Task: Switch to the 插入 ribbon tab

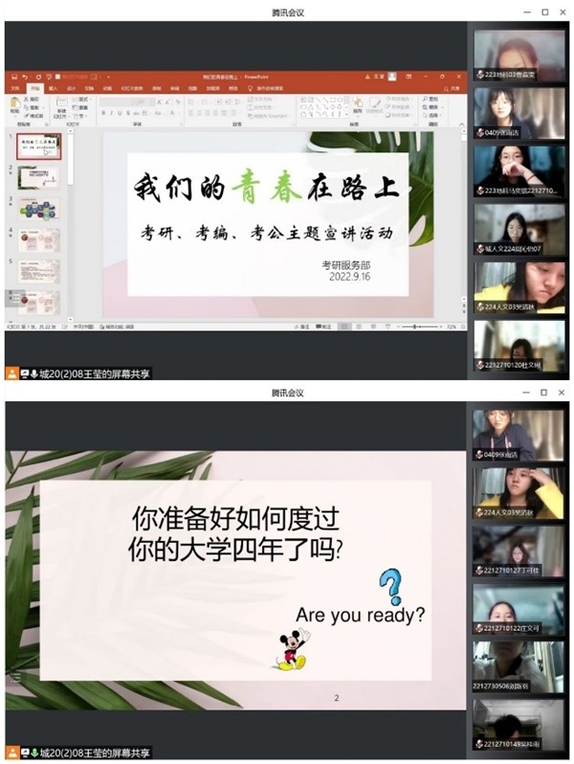Action: click(x=54, y=87)
